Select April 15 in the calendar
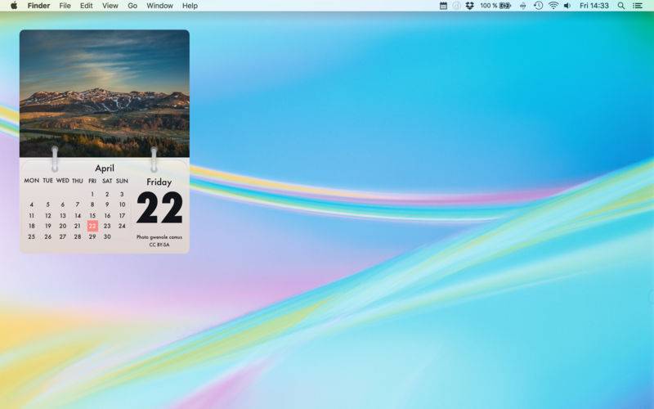The height and width of the screenshot is (409, 654). [92, 215]
